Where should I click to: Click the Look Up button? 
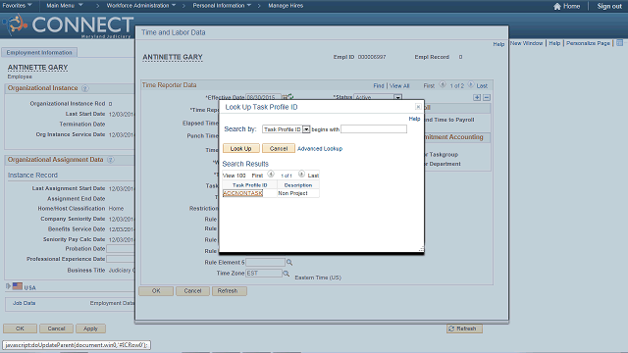[241, 148]
